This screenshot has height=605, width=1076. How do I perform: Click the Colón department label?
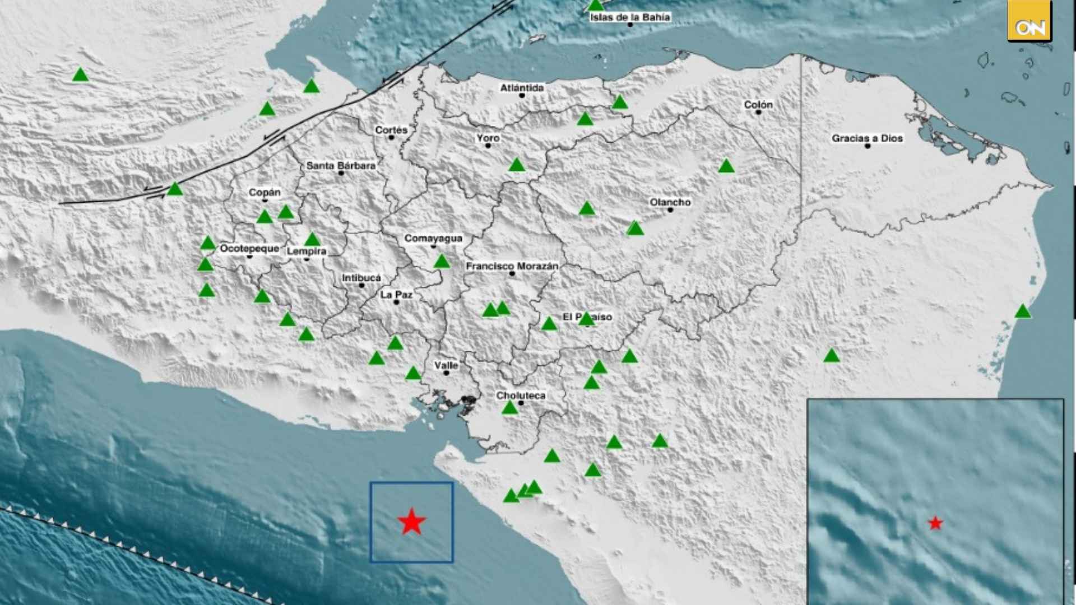pos(758,105)
